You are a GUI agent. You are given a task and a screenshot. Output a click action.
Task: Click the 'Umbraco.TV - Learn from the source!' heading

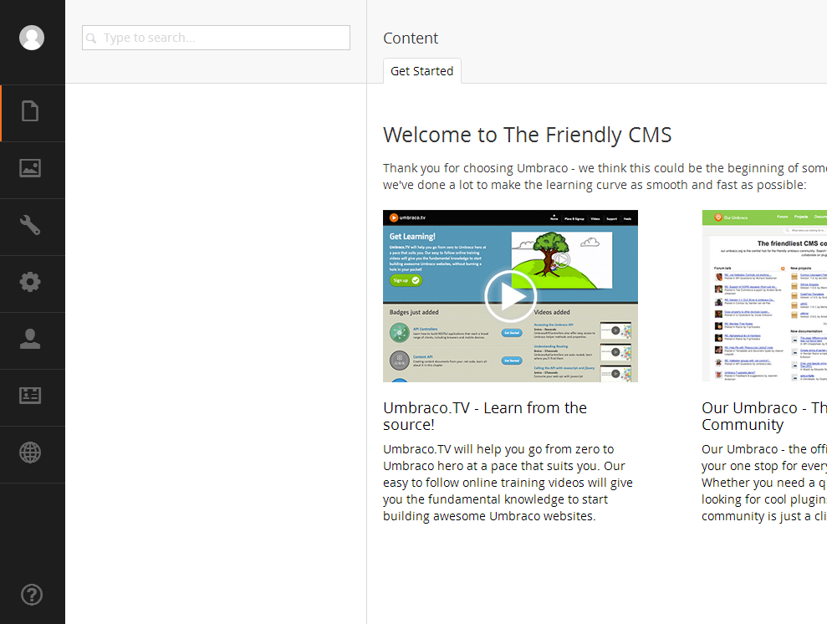tap(485, 417)
